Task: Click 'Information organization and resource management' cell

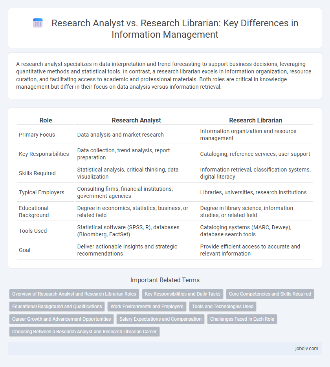Action: (x=255, y=135)
